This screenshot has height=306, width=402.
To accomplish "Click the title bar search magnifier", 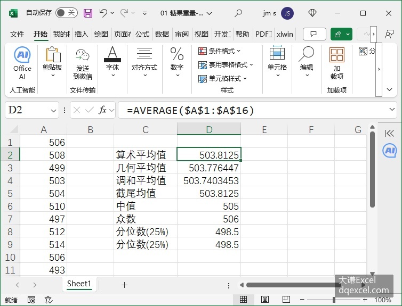I will click(x=238, y=13).
